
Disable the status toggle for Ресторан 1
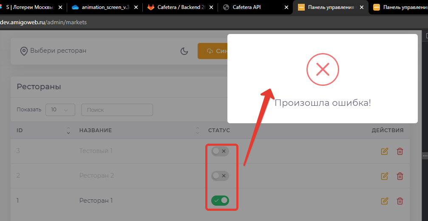tap(220, 200)
